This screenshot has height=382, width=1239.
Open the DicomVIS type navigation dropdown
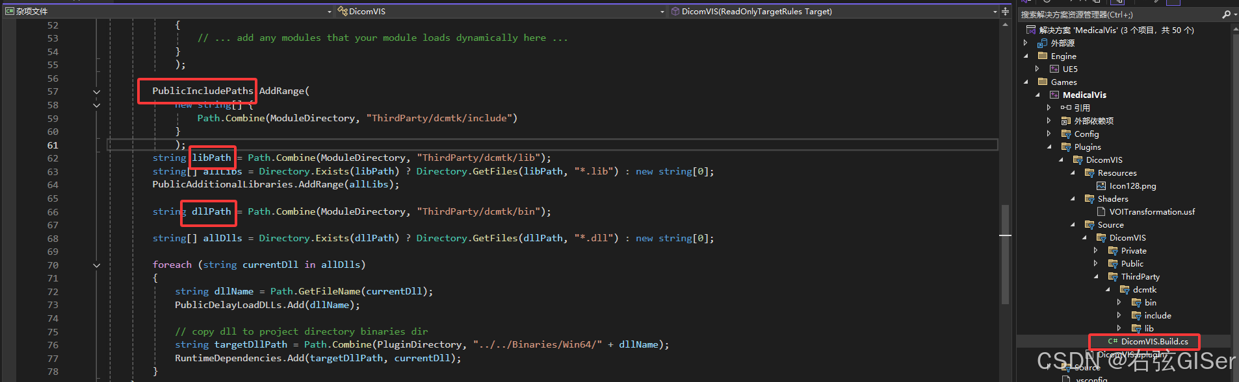tap(662, 12)
